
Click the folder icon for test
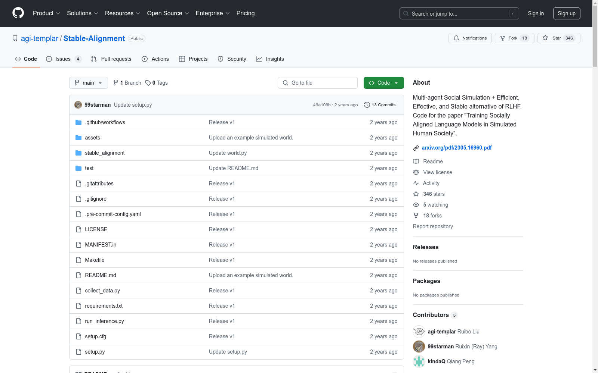tap(78, 168)
